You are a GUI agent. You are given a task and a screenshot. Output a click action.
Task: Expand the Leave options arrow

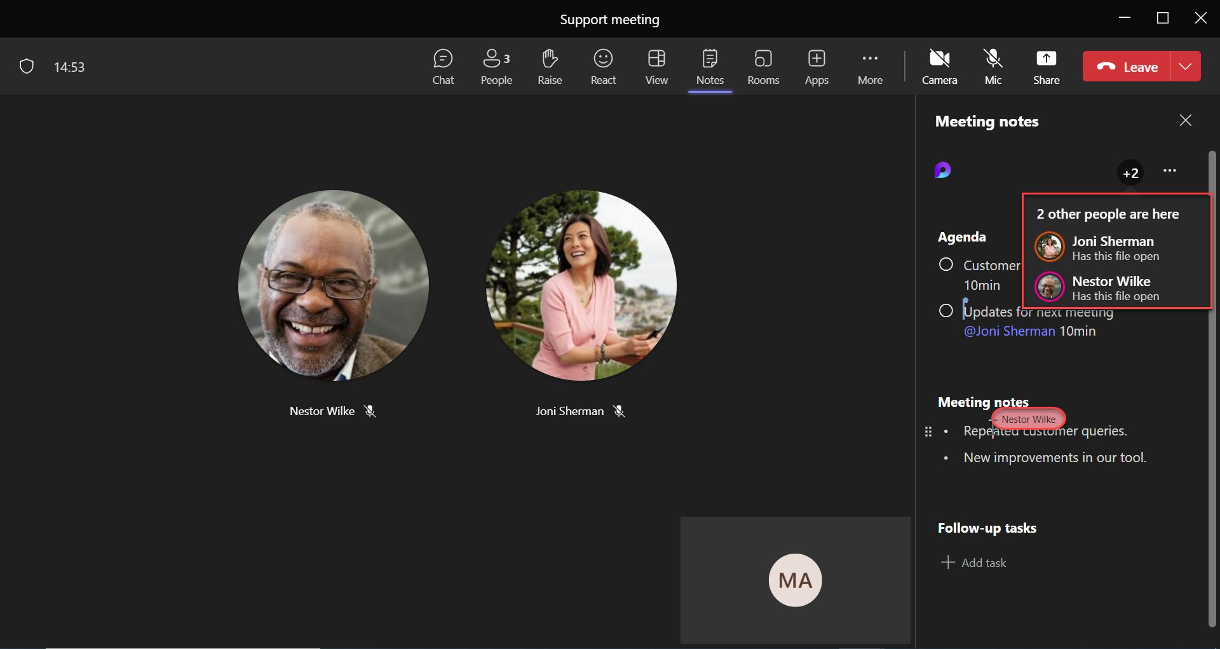[x=1185, y=67]
